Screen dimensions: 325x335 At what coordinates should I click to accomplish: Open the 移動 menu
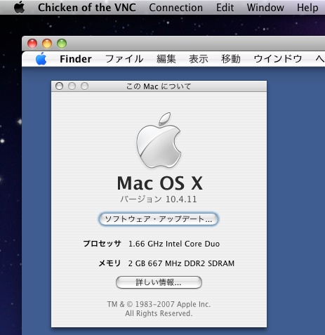[x=231, y=59]
